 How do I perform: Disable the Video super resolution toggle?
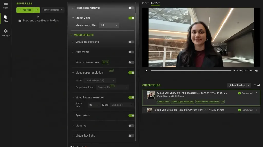131,72
